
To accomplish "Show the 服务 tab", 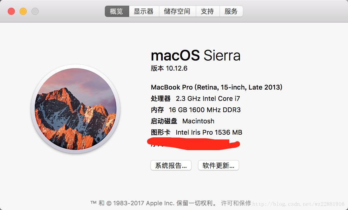I will (231, 11).
